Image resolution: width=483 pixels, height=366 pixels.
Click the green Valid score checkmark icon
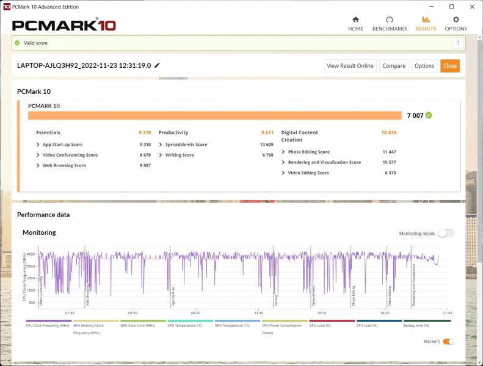17,43
